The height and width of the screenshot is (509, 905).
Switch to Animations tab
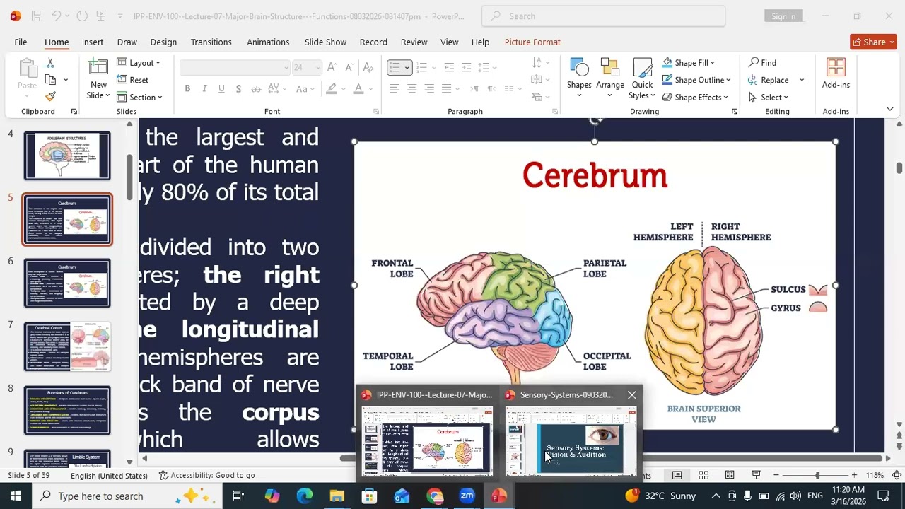pos(268,42)
